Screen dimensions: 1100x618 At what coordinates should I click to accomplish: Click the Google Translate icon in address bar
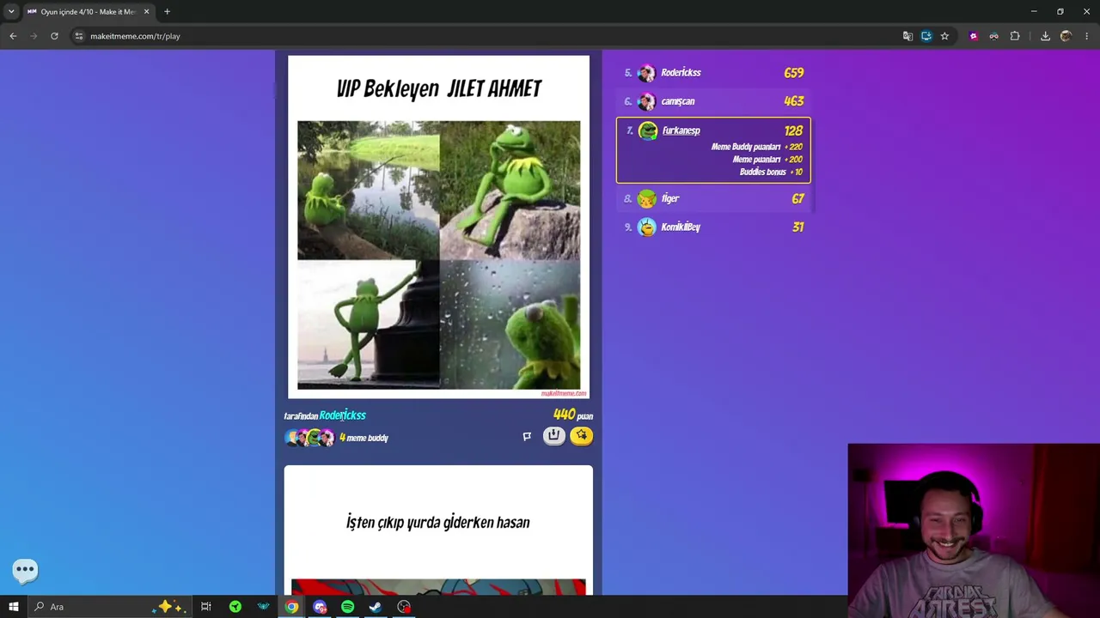pos(907,36)
